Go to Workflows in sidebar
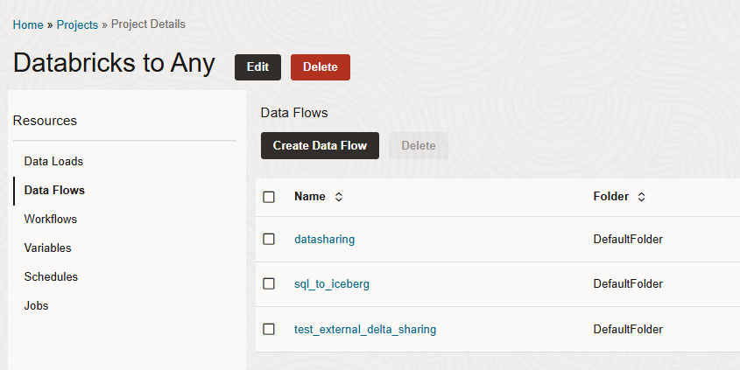This screenshot has height=370, width=740. [51, 219]
